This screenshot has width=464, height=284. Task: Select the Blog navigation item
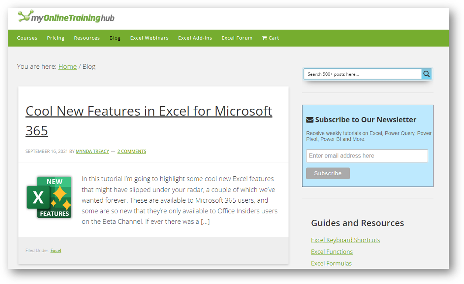115,38
